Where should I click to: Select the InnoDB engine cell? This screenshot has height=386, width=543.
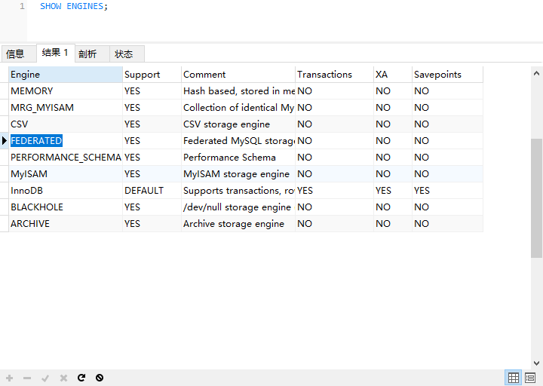pyautogui.click(x=27, y=191)
